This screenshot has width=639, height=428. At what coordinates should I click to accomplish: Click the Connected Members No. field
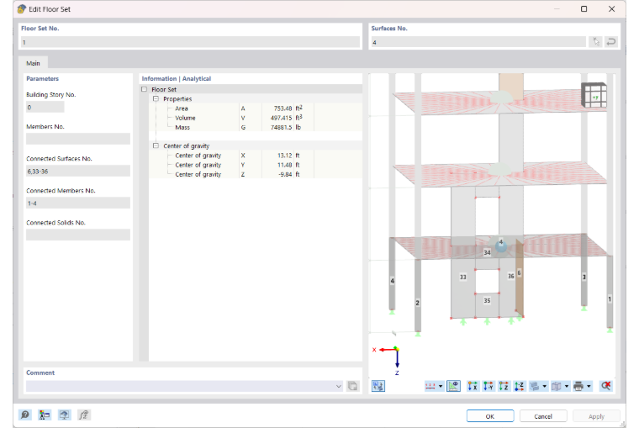[78, 203]
